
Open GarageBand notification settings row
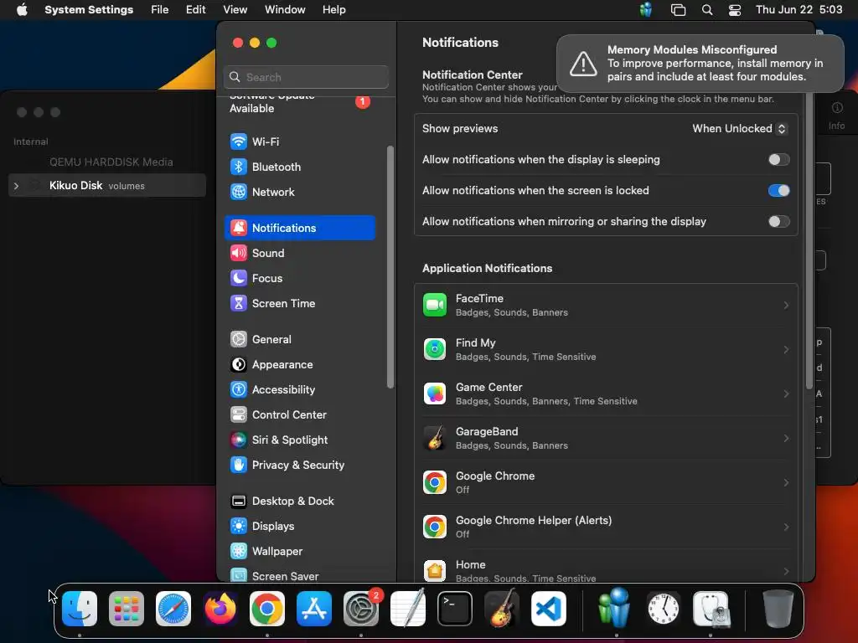pyautogui.click(x=606, y=438)
